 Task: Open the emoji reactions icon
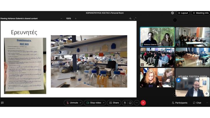130,103
